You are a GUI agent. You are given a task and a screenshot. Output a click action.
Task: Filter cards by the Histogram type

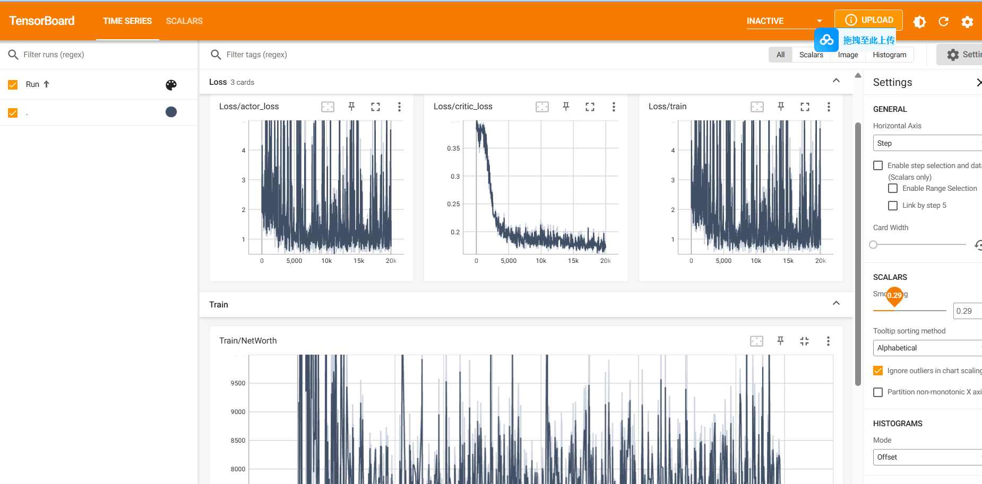click(x=890, y=55)
